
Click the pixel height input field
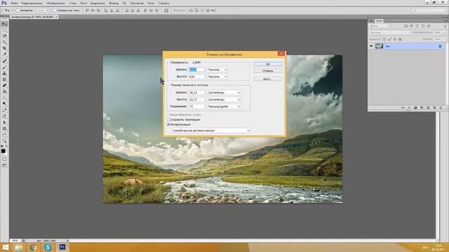click(x=196, y=76)
